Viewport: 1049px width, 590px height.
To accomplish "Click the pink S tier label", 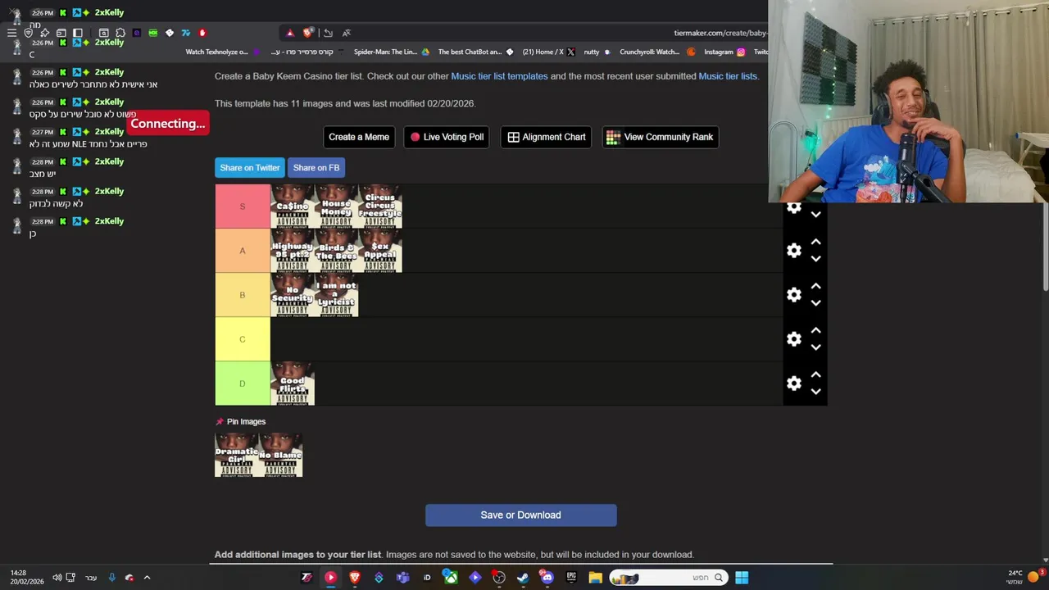I will click(243, 206).
